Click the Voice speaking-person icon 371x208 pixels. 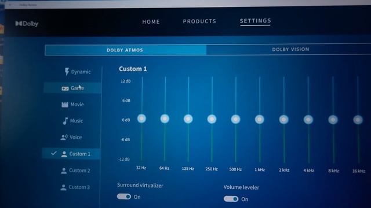[x=64, y=138]
